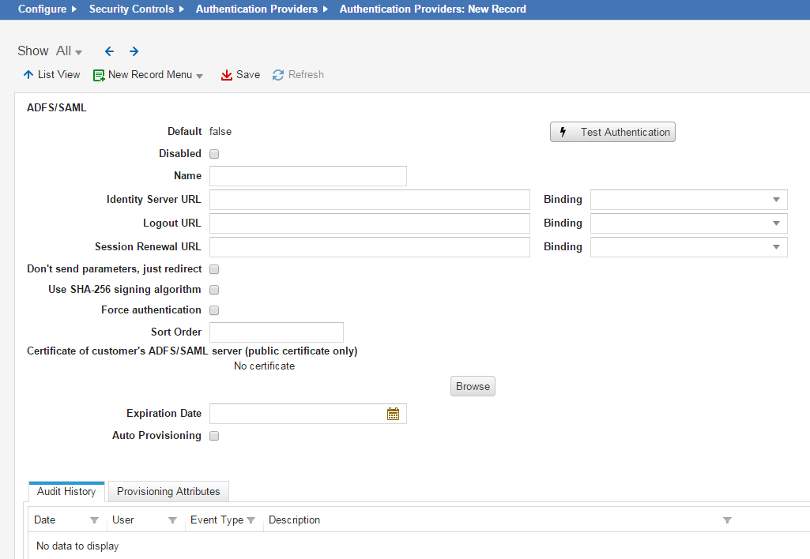Switch to the Provisioning Attributes tab
This screenshot has width=810, height=559.
point(168,491)
